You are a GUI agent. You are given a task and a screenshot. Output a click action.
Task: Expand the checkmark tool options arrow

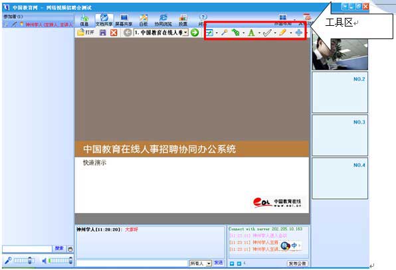pos(275,33)
